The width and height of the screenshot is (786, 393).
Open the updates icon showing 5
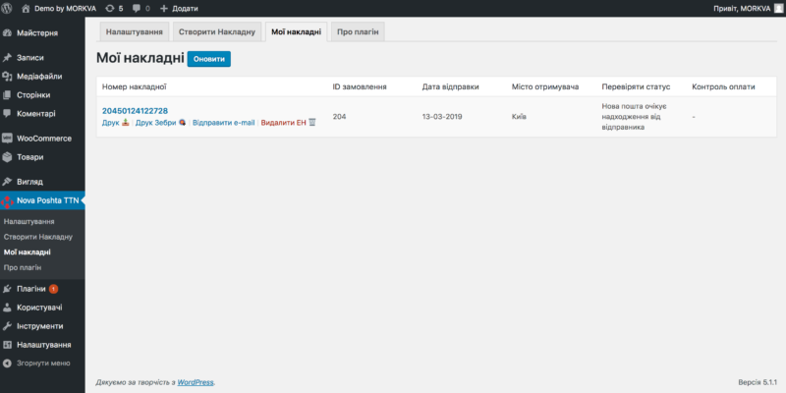110,9
